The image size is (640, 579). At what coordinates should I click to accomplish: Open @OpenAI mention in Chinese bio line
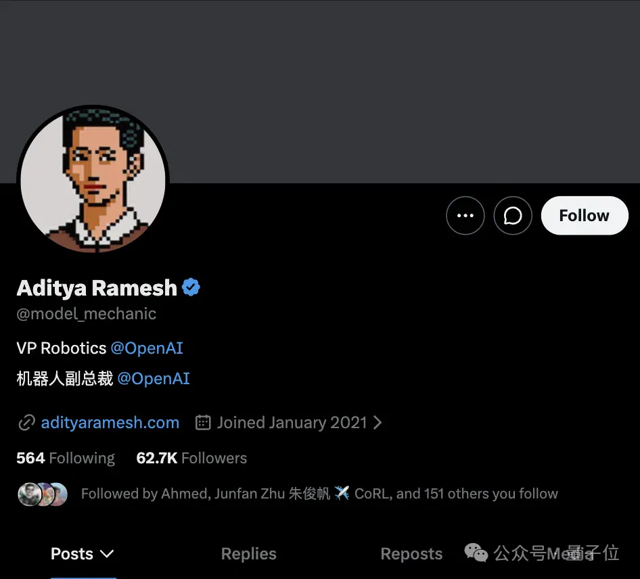point(154,379)
